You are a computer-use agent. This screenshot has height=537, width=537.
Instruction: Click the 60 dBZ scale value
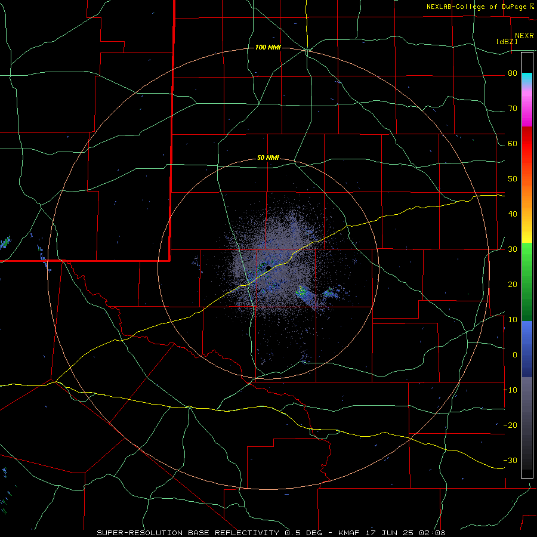[x=513, y=144]
